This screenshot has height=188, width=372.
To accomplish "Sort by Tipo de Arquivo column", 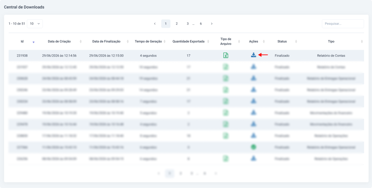I will (239, 41).
